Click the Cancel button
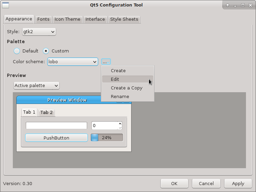The image size is (256, 192). (206, 183)
